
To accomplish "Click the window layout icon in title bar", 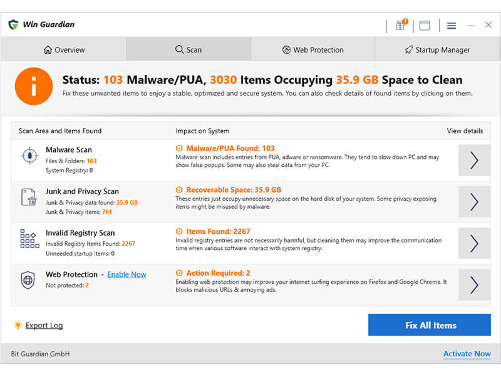I will click(425, 26).
